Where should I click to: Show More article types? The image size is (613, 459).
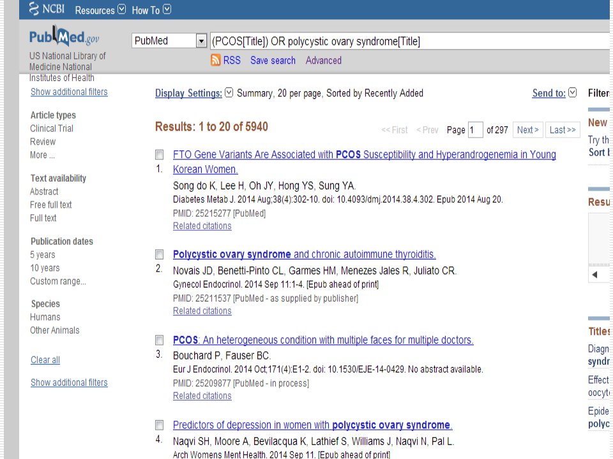coord(42,155)
